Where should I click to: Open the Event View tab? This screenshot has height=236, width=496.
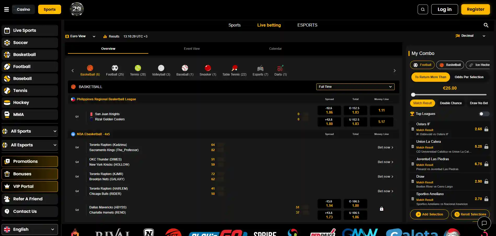pyautogui.click(x=192, y=49)
